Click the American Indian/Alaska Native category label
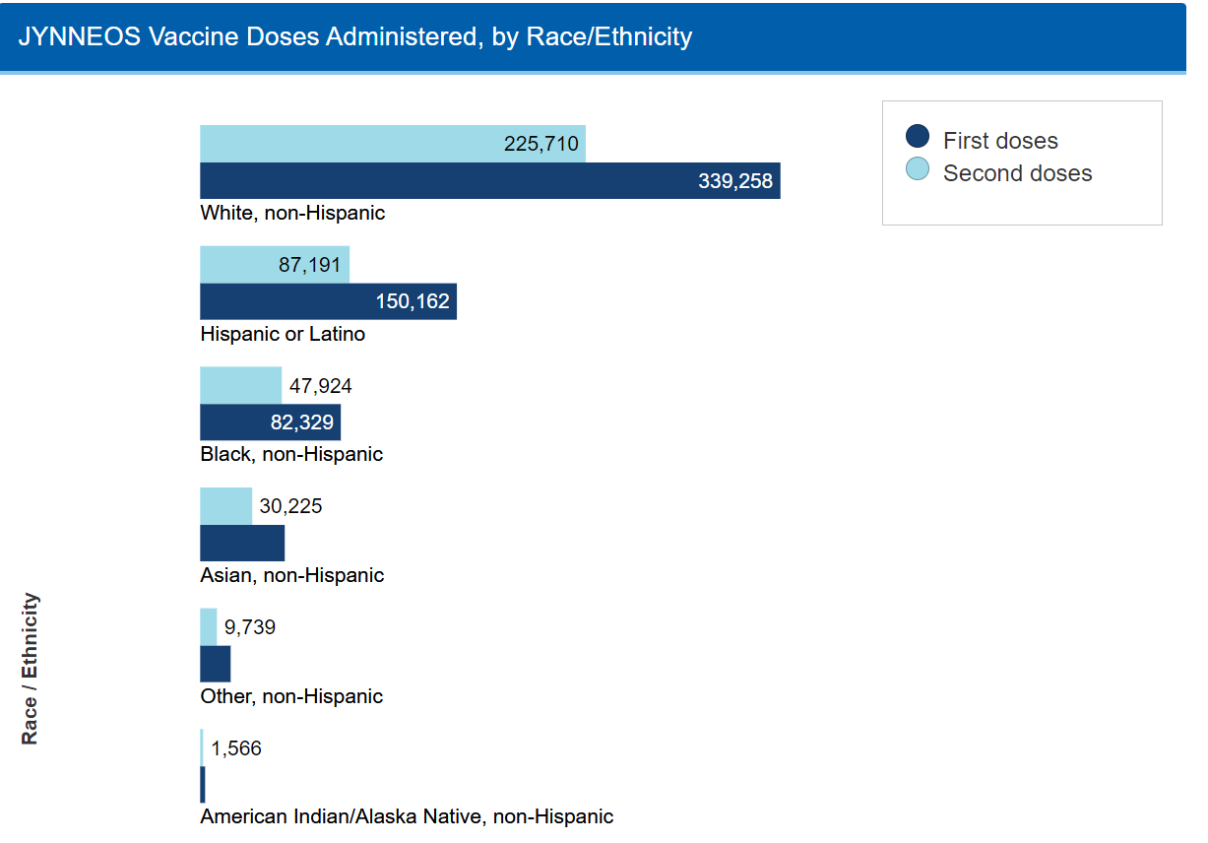1208x843 pixels. click(407, 816)
